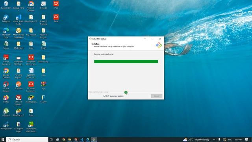Open the Avey desktop file
This screenshot has height=142, width=252.
[31, 45]
